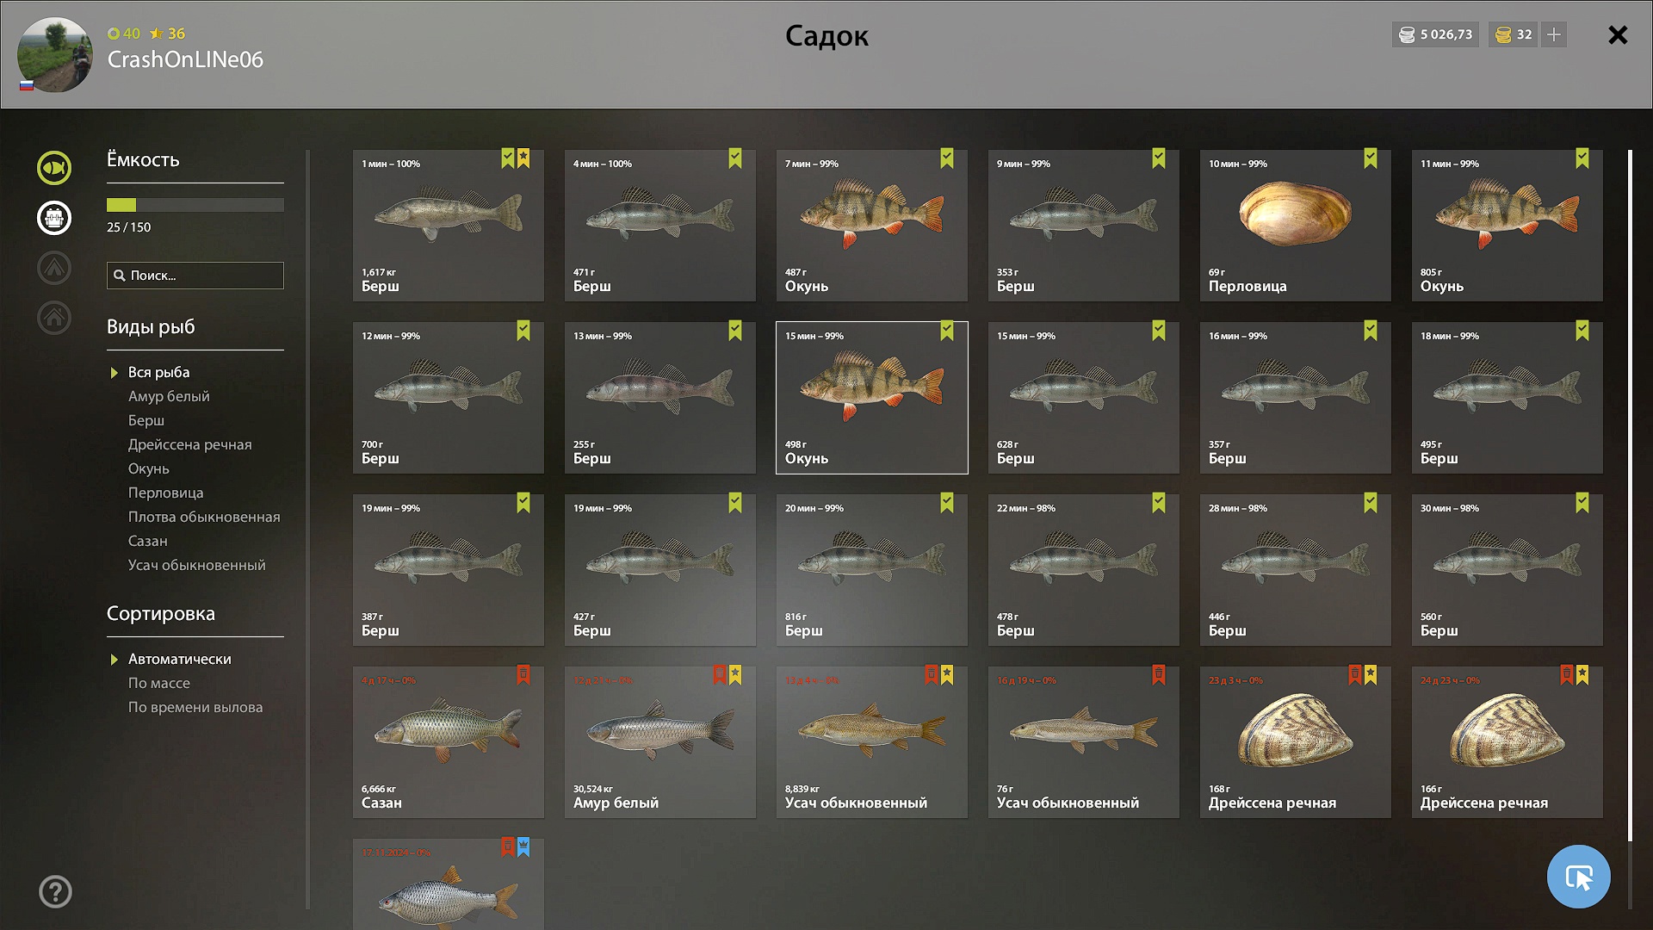Open the fish keepnet sidebar icon
The image size is (1653, 930).
pos(54,168)
